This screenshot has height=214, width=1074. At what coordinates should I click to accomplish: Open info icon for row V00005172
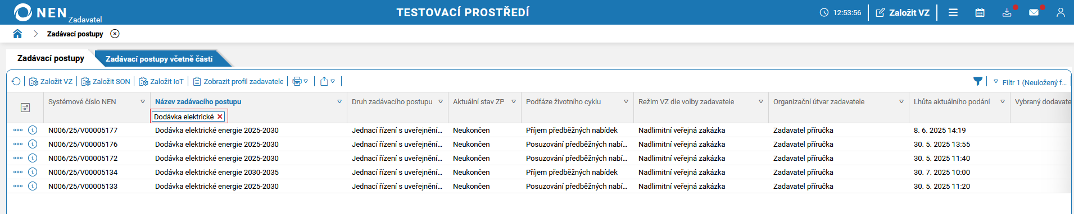click(x=33, y=158)
